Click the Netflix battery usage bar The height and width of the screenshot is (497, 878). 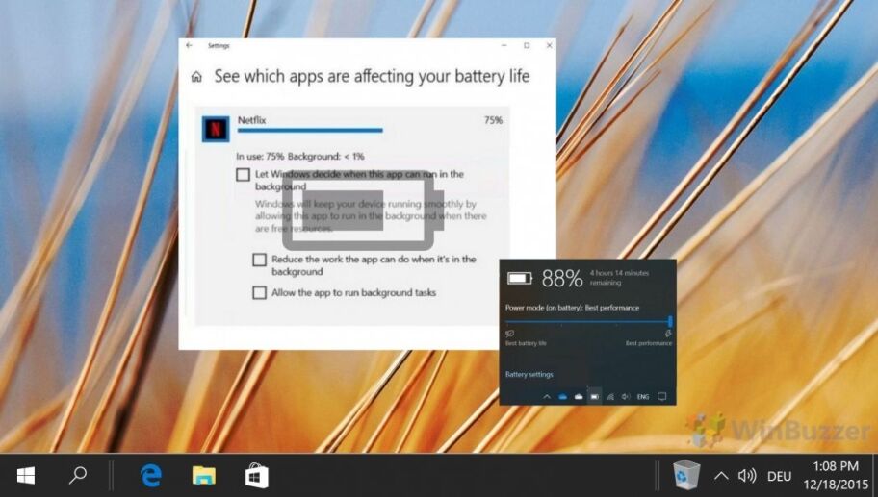[x=310, y=131]
